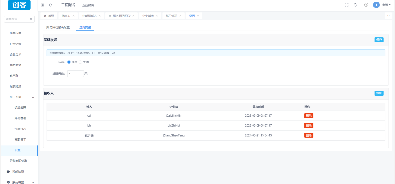Select the 过期提醒 sub-tab
Viewport: 395px width, 184px height.
[x=85, y=27]
